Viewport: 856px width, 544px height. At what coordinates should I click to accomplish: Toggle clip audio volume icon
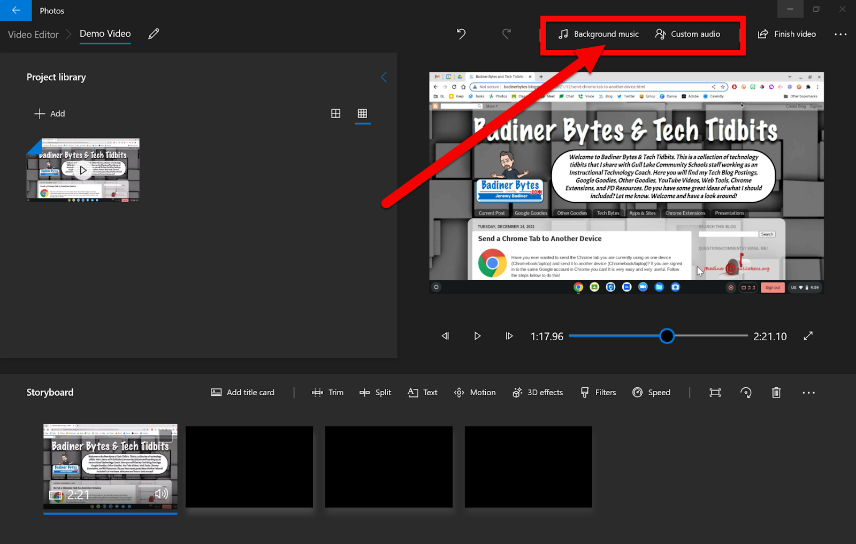161,494
